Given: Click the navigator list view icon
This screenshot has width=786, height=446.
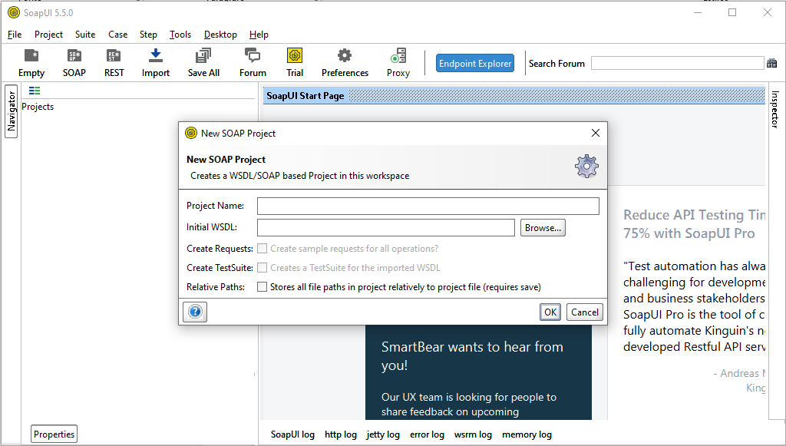Looking at the screenshot, I should pos(35,91).
